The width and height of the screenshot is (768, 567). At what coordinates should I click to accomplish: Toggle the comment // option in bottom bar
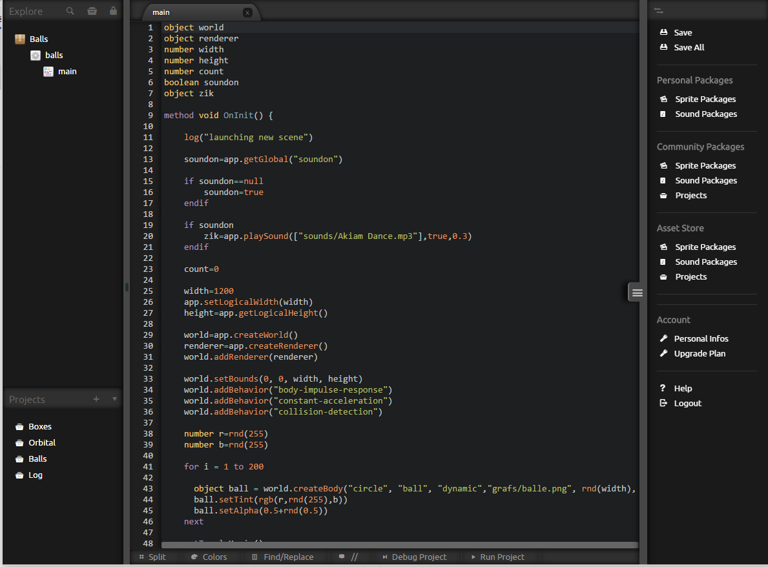[352, 557]
